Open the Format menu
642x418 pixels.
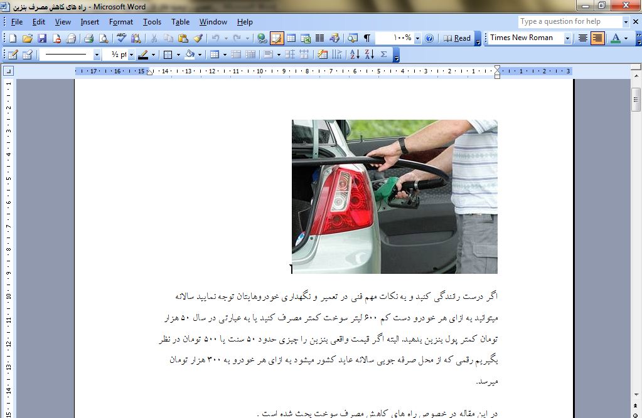[x=121, y=22]
